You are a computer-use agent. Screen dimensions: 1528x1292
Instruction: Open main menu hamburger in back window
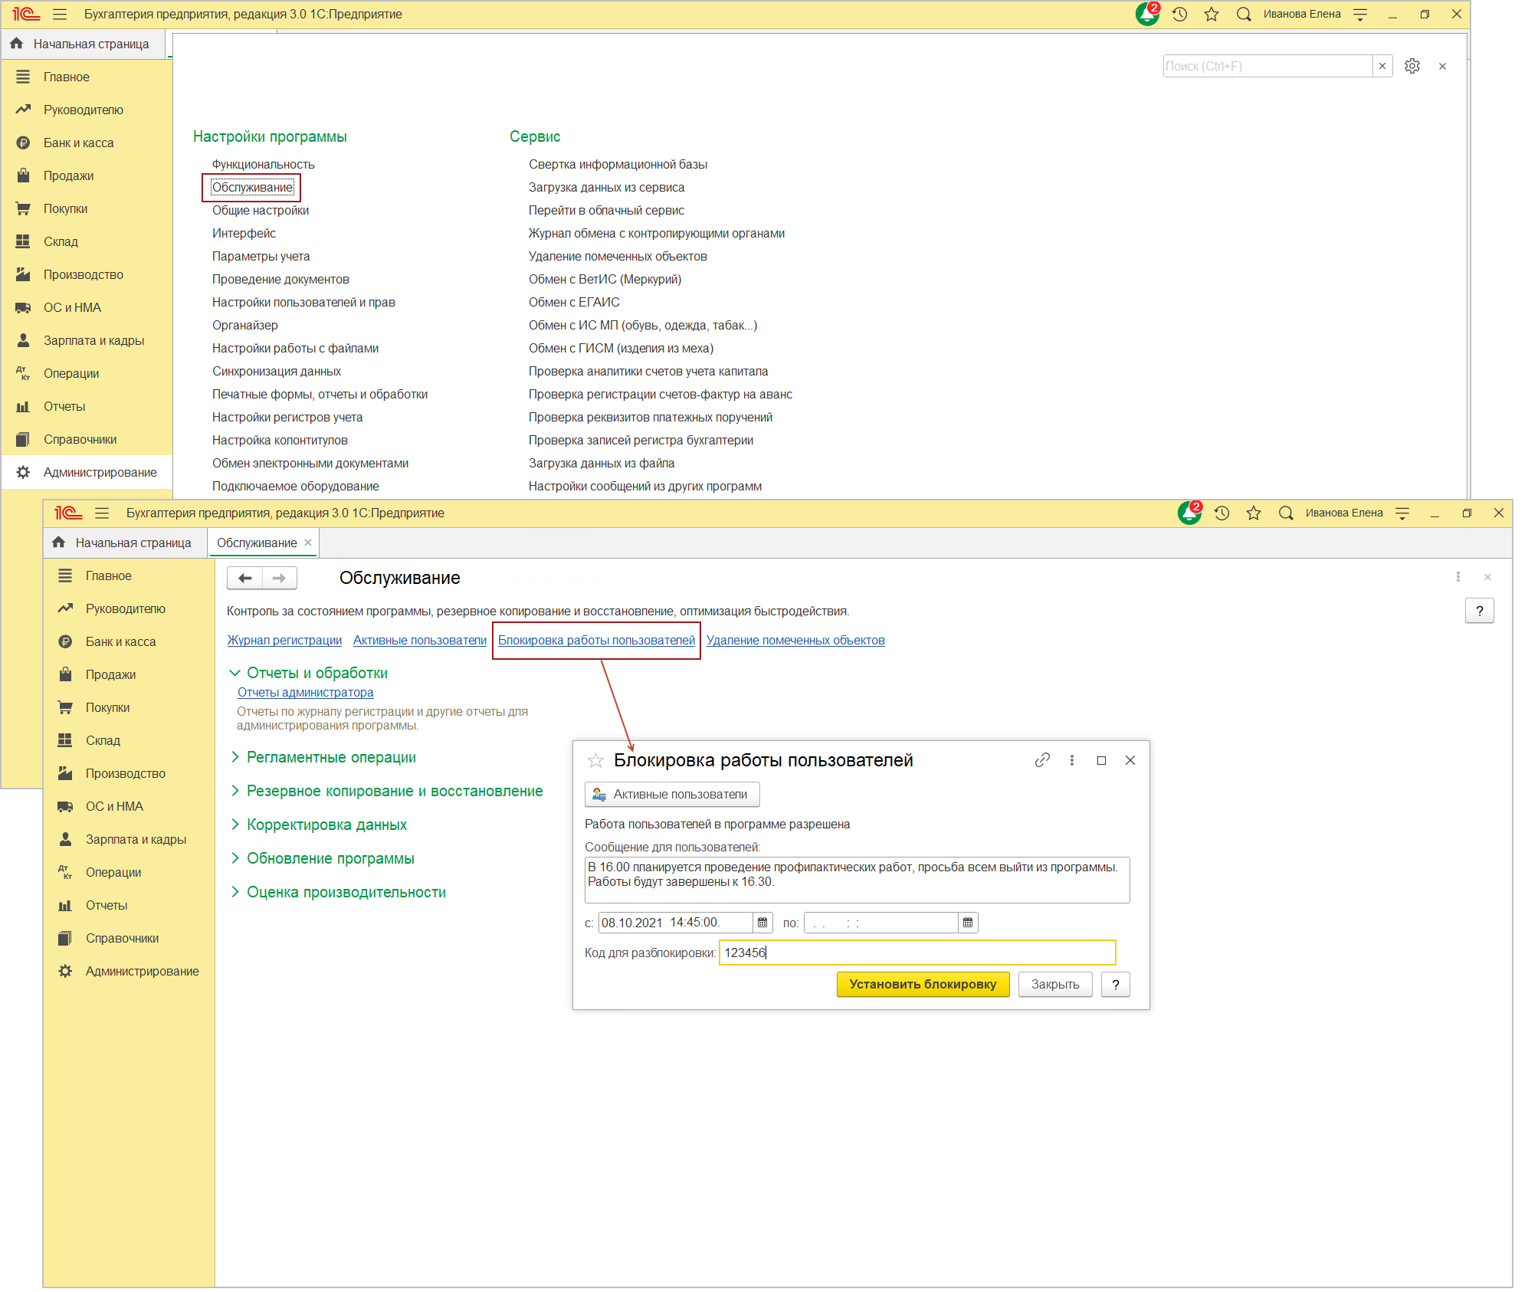click(60, 14)
